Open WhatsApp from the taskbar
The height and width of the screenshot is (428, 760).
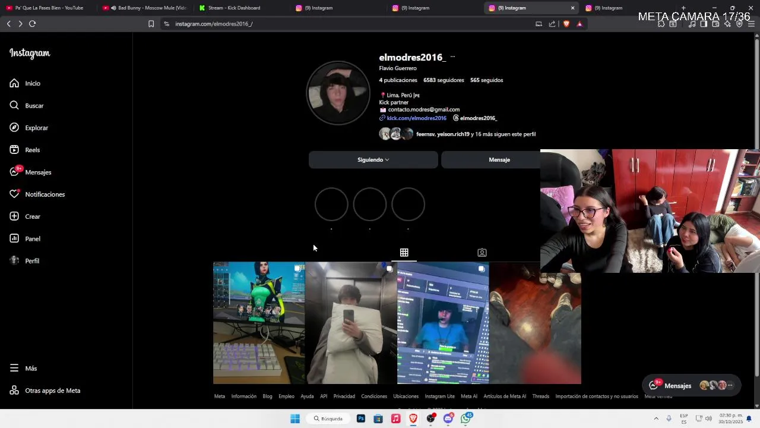pyautogui.click(x=466, y=418)
